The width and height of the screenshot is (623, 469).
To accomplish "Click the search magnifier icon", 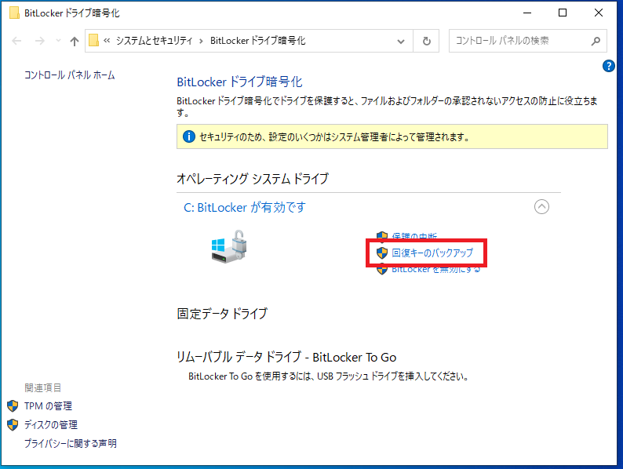I will coord(596,41).
